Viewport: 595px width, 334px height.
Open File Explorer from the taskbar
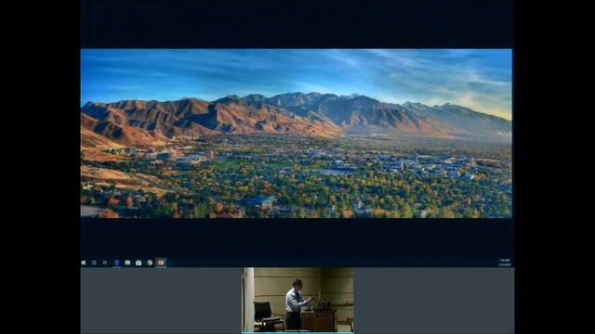(x=127, y=263)
